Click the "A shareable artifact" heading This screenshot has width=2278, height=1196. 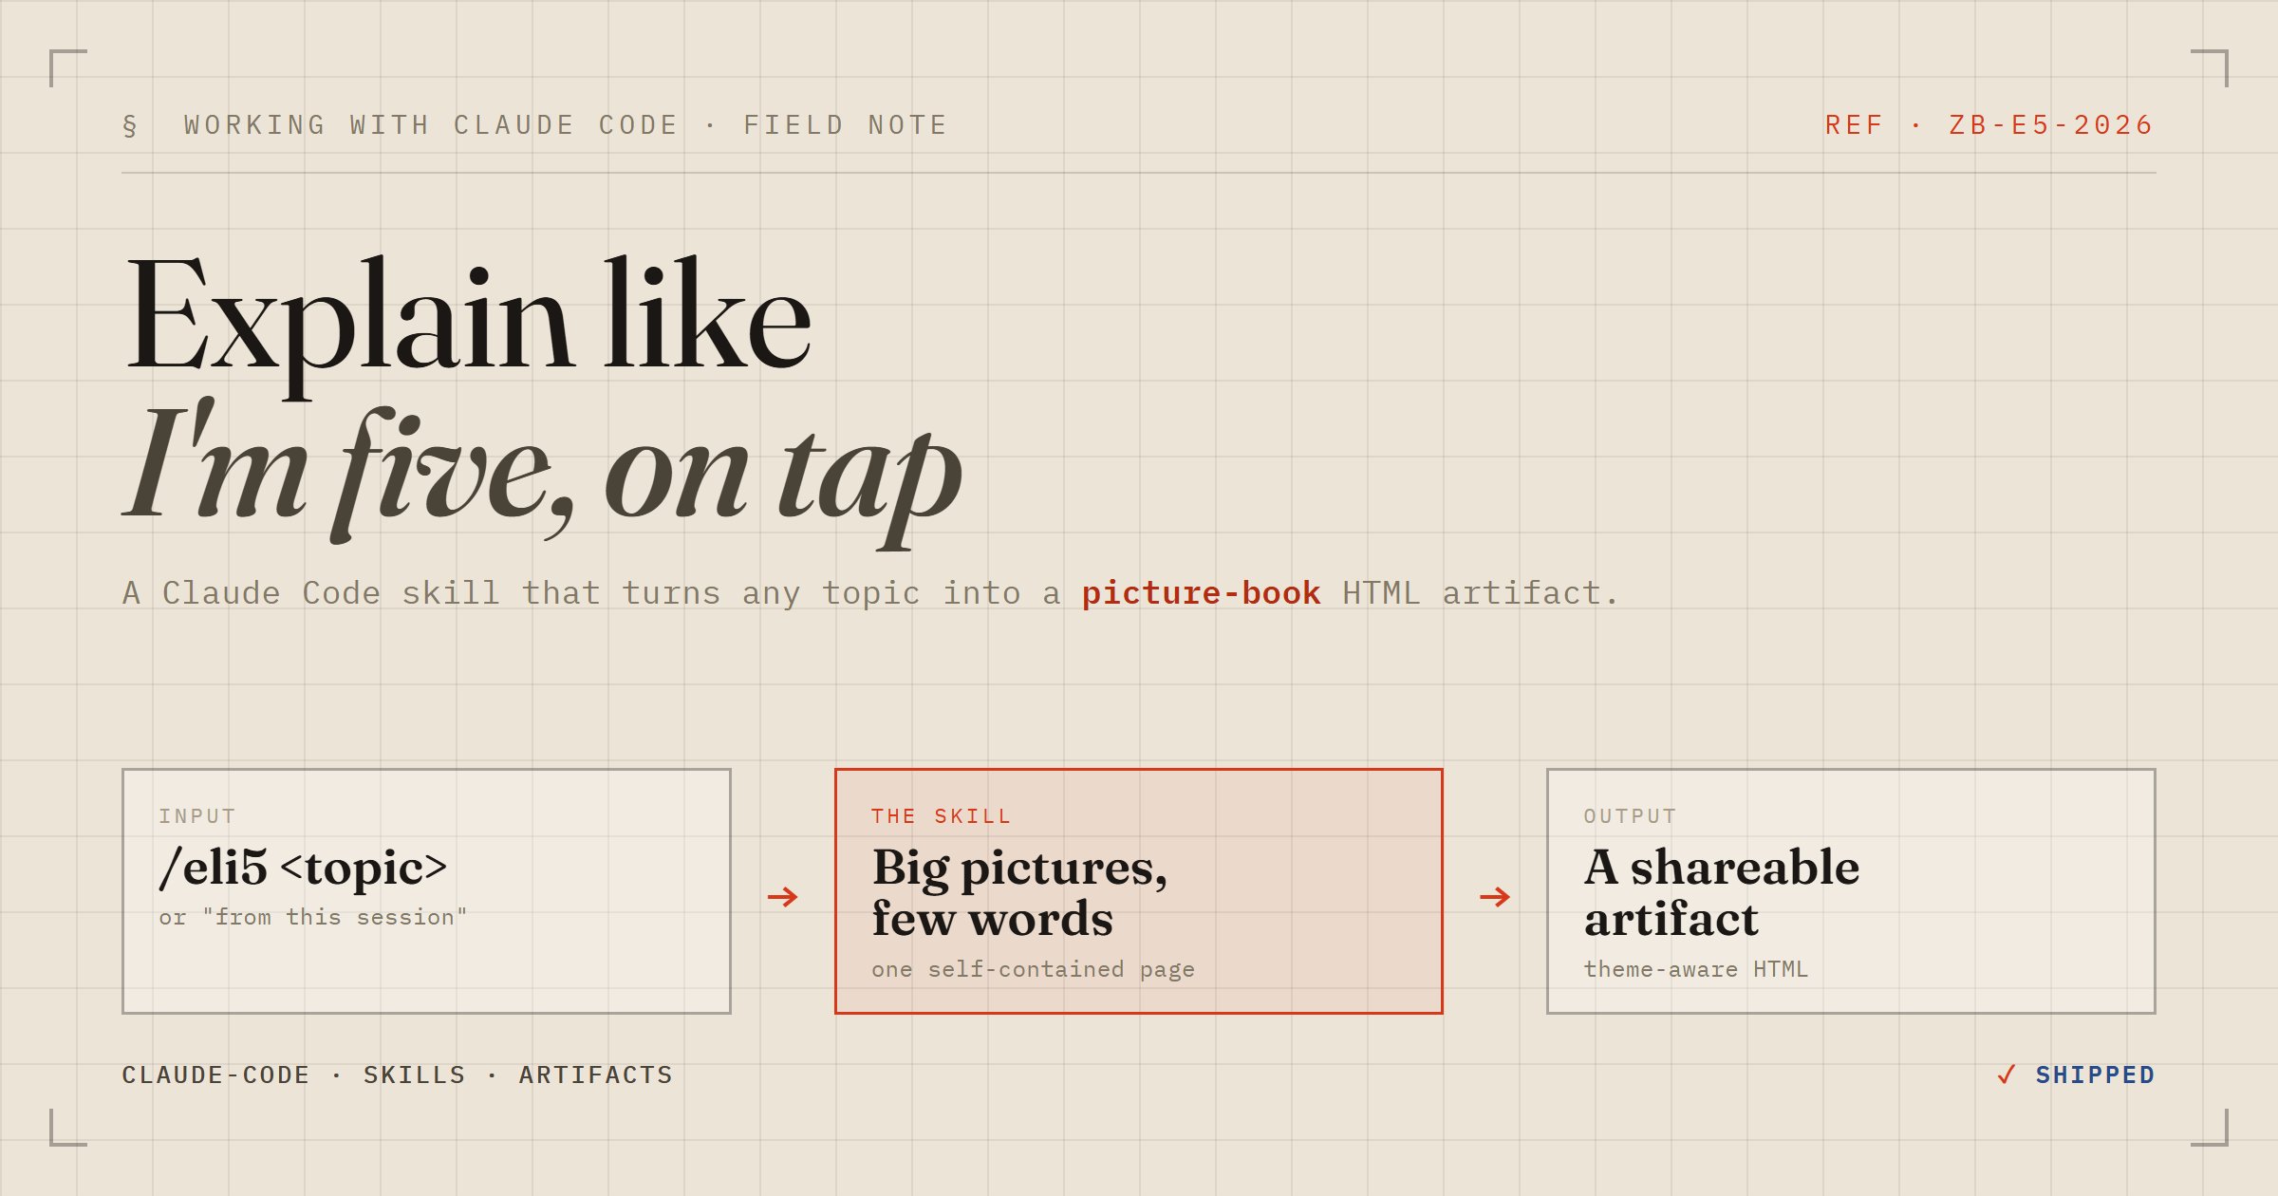[1722, 892]
